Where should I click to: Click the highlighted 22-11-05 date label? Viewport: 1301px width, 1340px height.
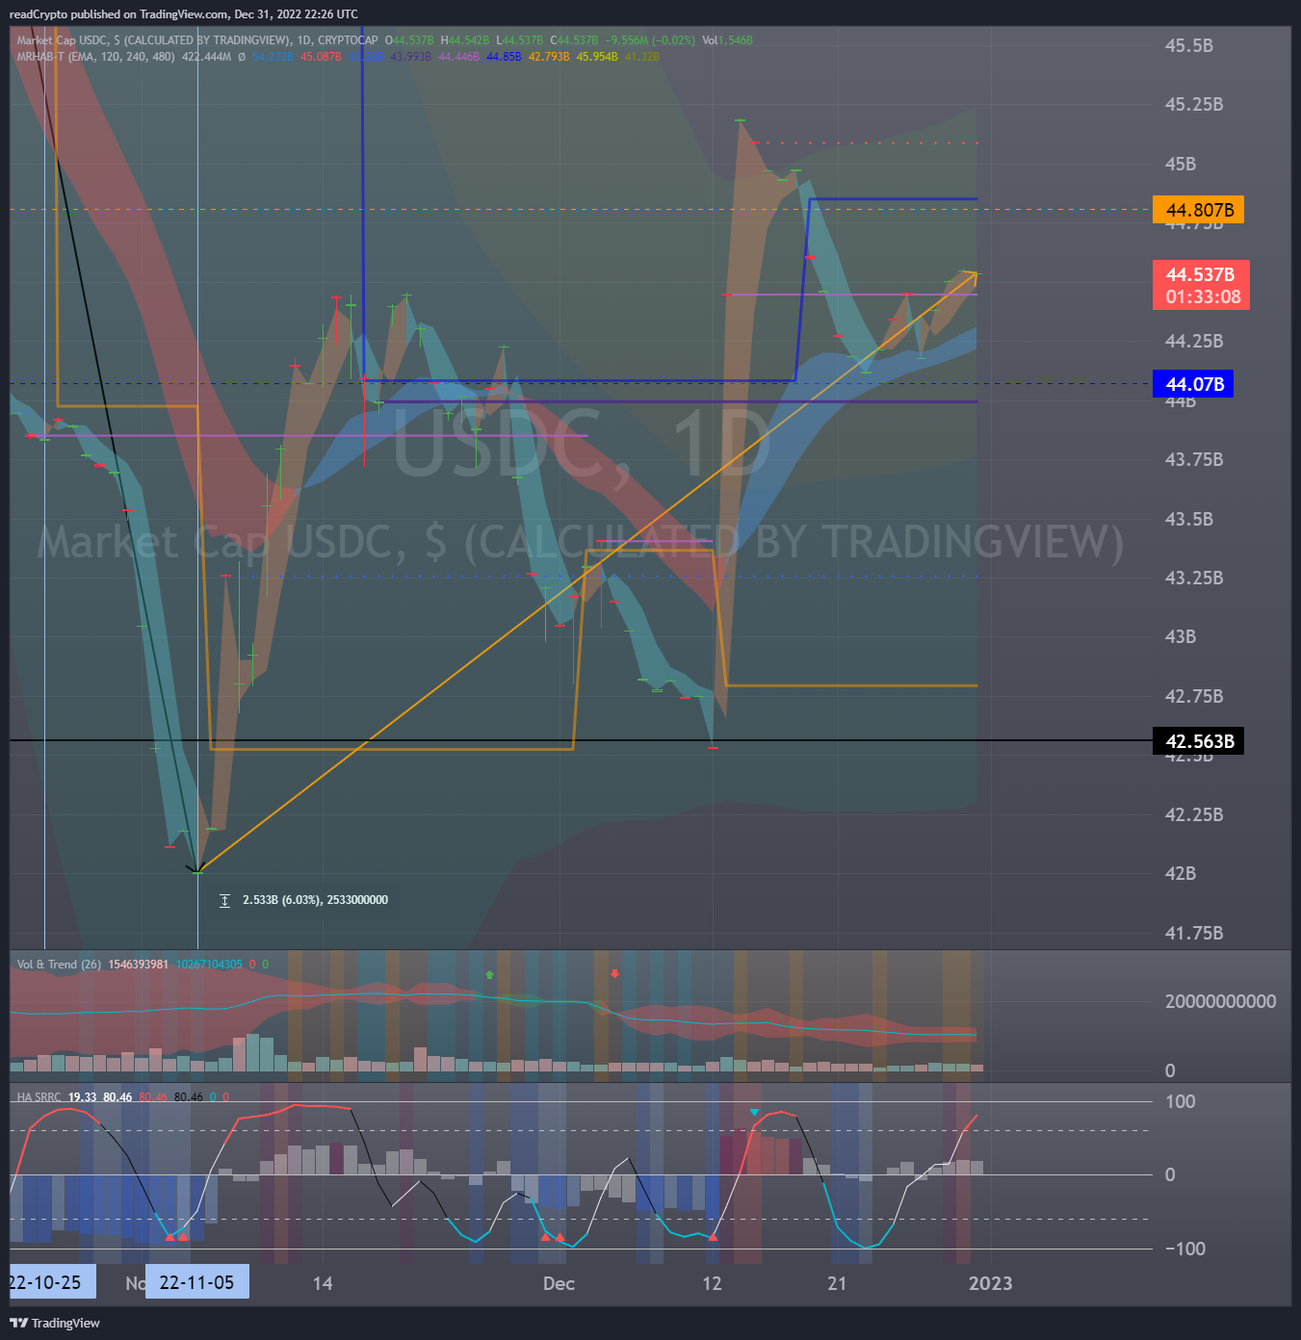tap(197, 1282)
